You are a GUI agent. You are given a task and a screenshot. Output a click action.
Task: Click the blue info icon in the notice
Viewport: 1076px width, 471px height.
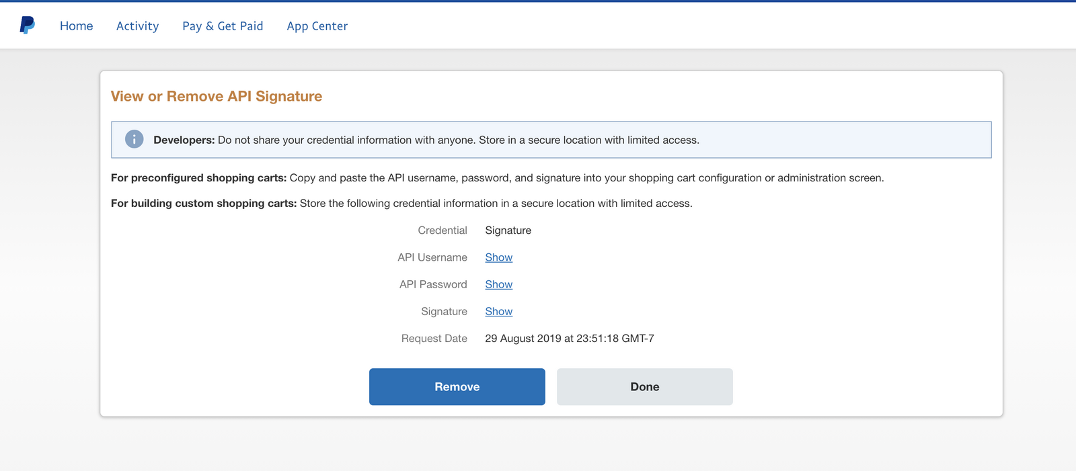click(x=134, y=140)
